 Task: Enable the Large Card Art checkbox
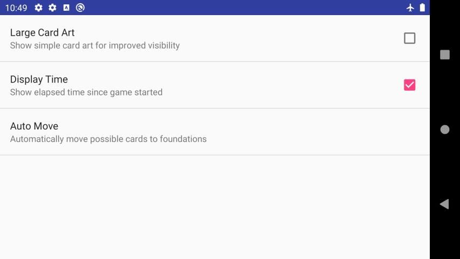[409, 38]
